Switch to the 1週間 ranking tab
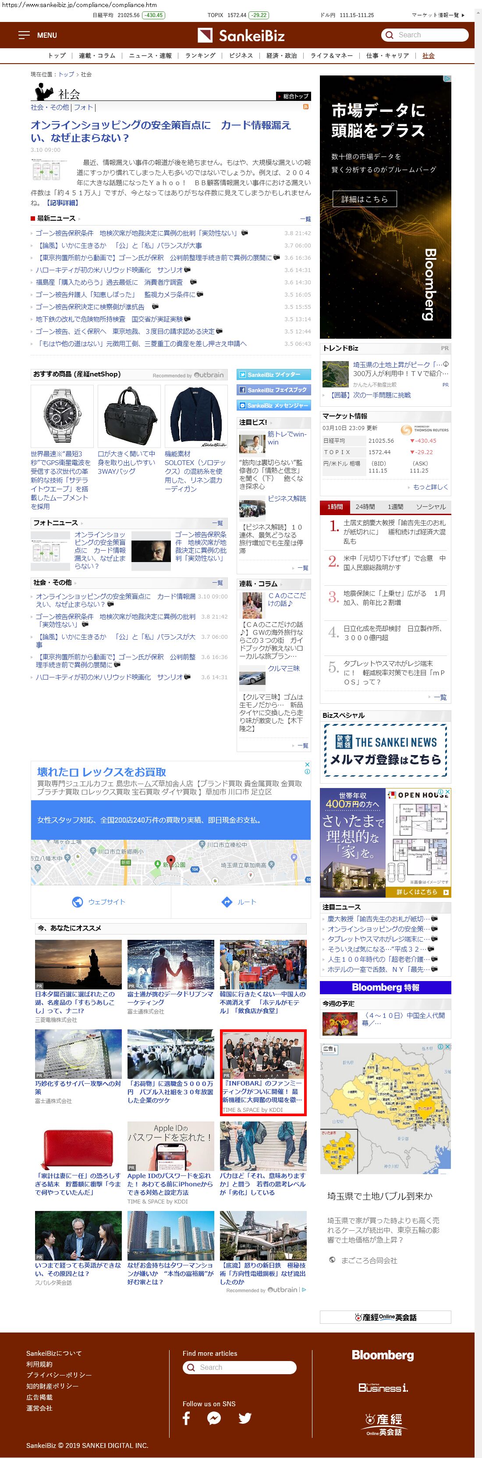The height and width of the screenshot is (1458, 482). point(396,507)
